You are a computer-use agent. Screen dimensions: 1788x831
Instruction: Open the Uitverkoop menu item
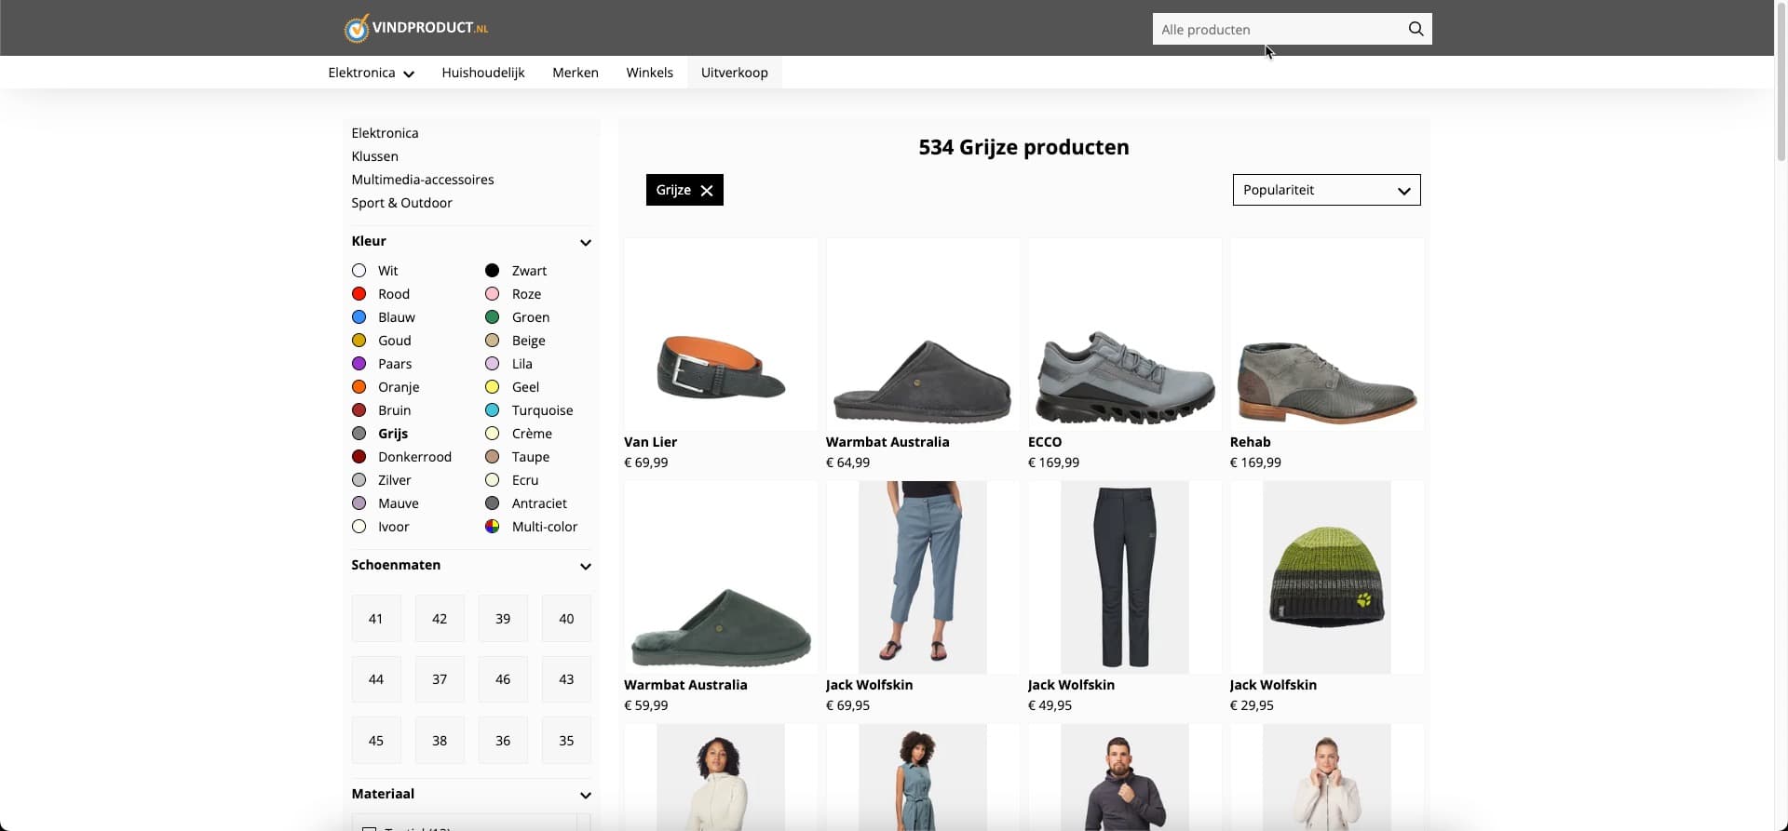coord(735,73)
